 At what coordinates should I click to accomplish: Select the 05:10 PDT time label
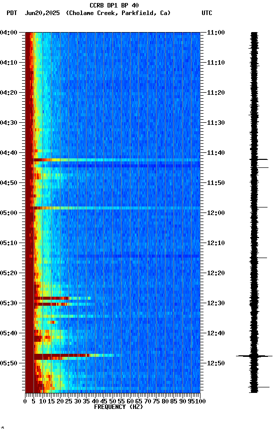coord(8,243)
